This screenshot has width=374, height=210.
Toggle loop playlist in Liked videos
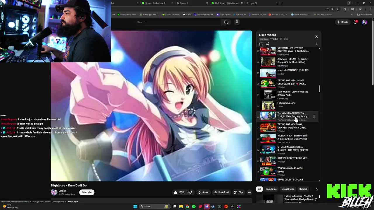coord(261,44)
